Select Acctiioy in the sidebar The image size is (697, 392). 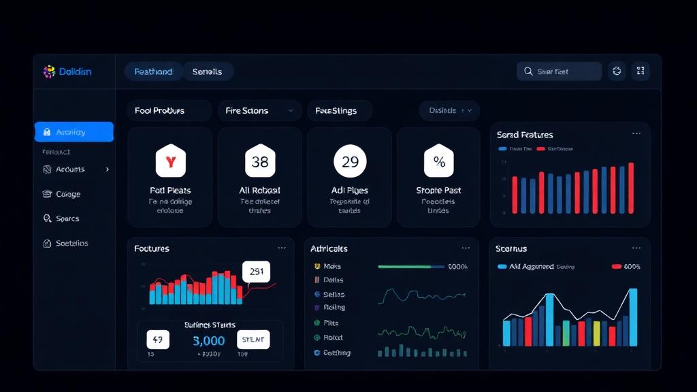[74, 132]
